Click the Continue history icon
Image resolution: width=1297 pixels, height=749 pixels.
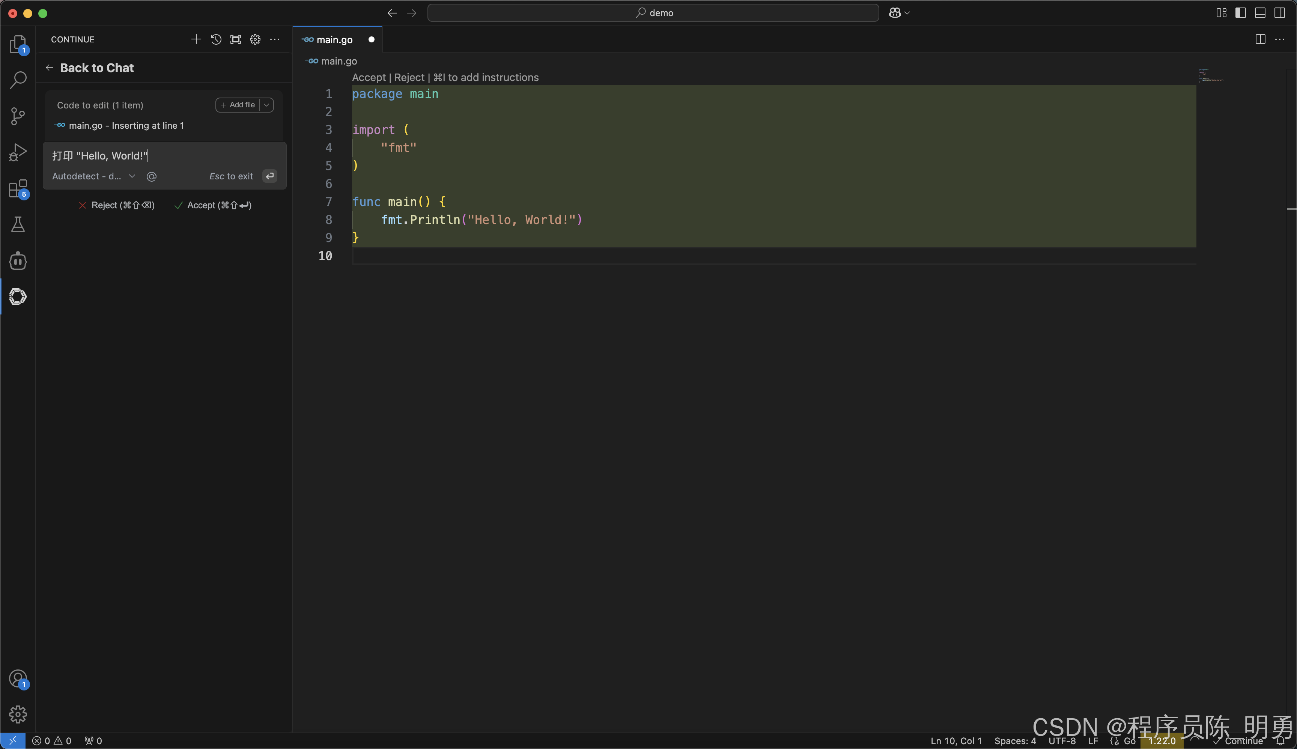216,40
